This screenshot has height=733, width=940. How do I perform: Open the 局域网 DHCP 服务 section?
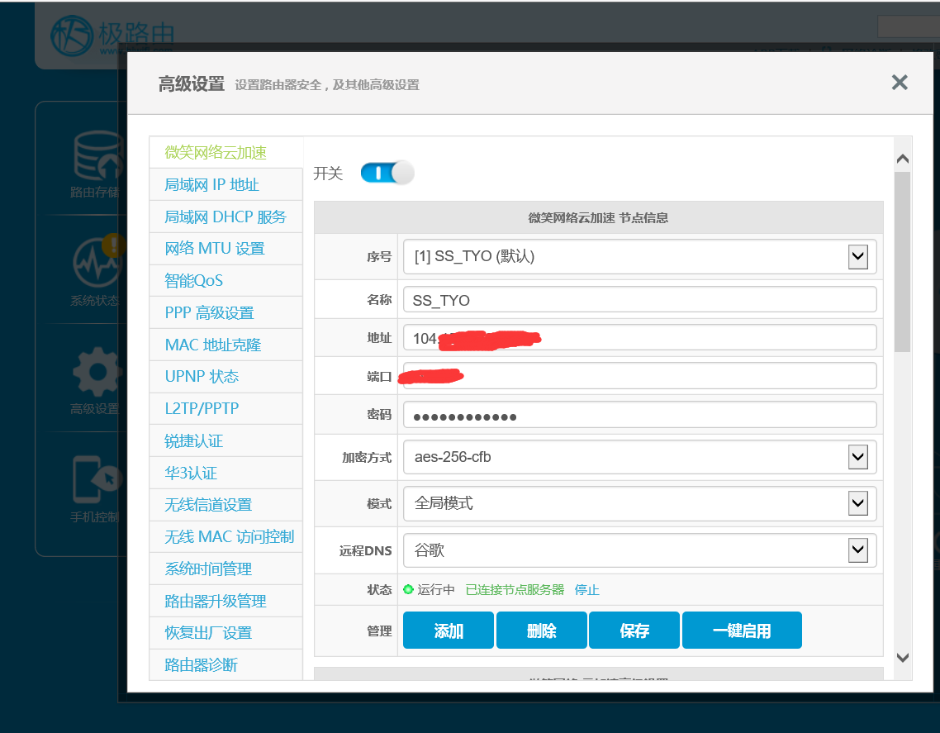click(x=226, y=217)
